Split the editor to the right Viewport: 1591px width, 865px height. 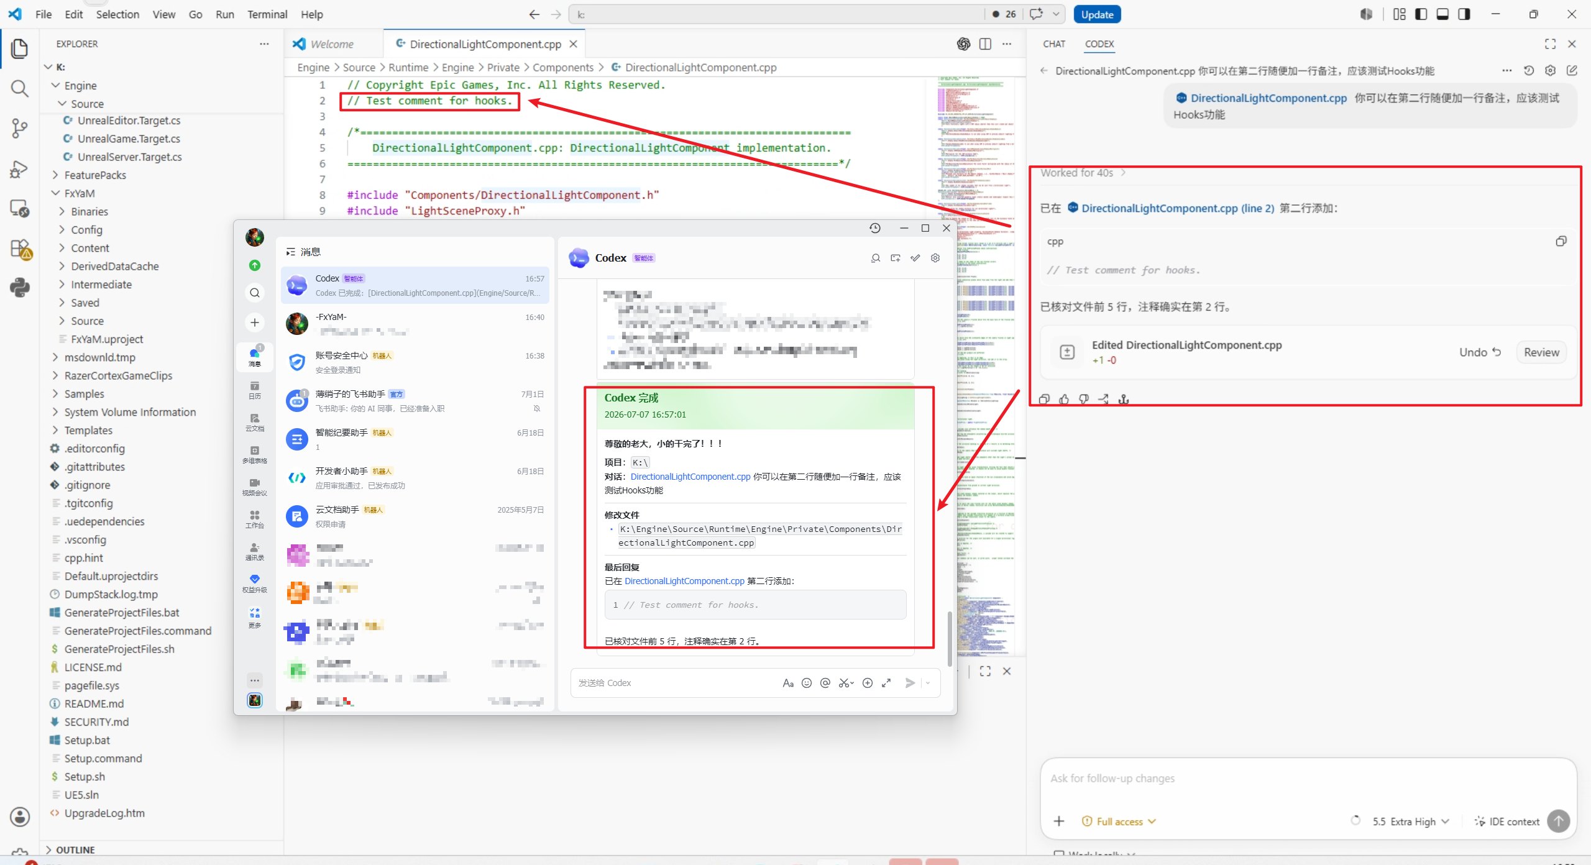985,44
